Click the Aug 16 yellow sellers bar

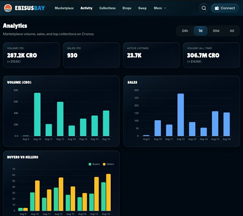tap(108, 192)
